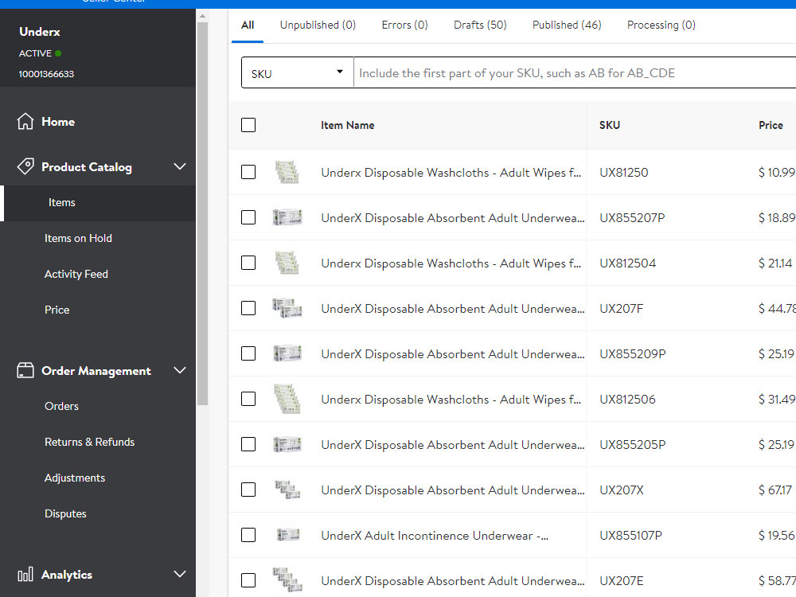The height and width of the screenshot is (597, 796).
Task: Collapse the Order Management section chevron
Action: [180, 371]
